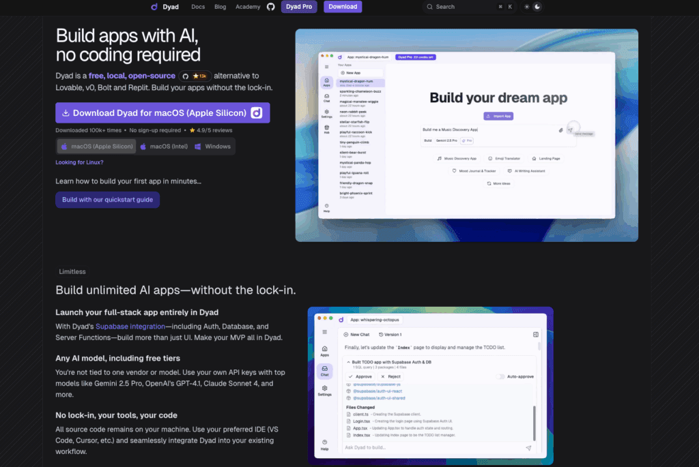Select the Windows platform tab

[x=213, y=147]
